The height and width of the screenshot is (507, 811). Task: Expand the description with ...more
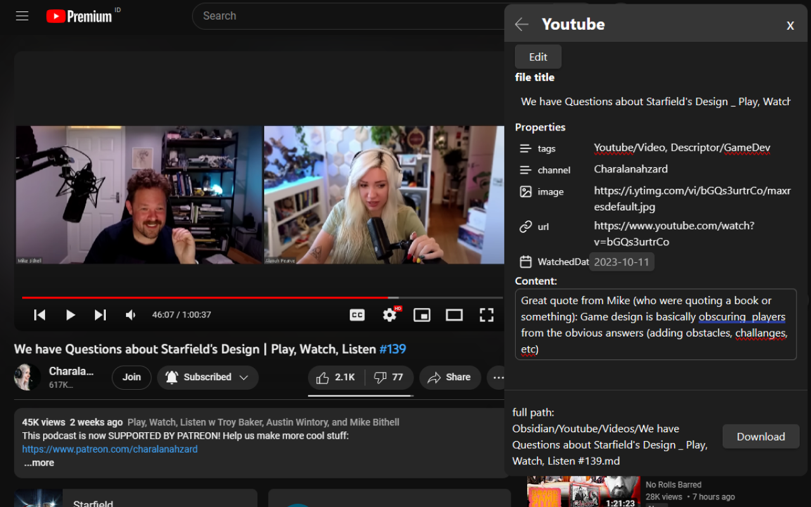point(39,463)
